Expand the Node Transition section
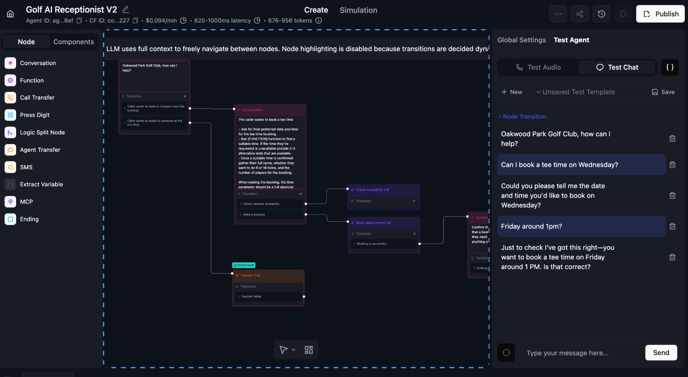Image resolution: width=688 pixels, height=377 pixels. (x=522, y=117)
